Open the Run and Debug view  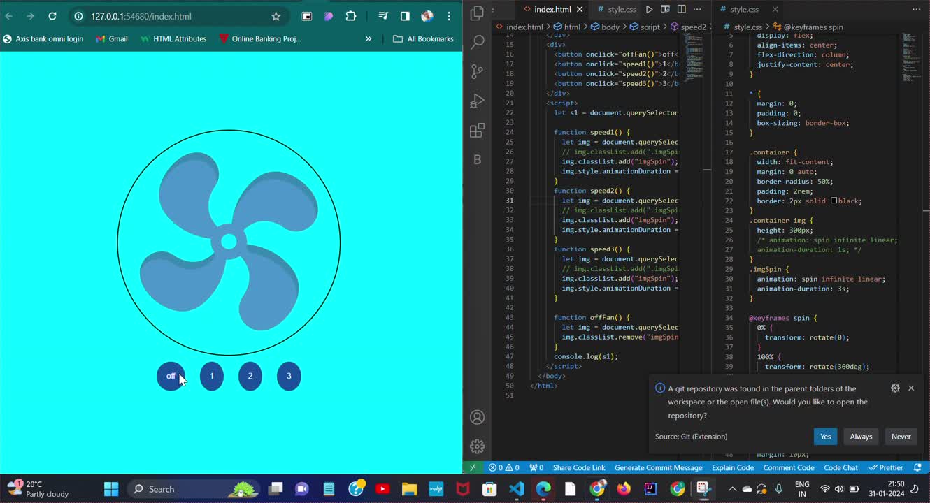point(478,101)
